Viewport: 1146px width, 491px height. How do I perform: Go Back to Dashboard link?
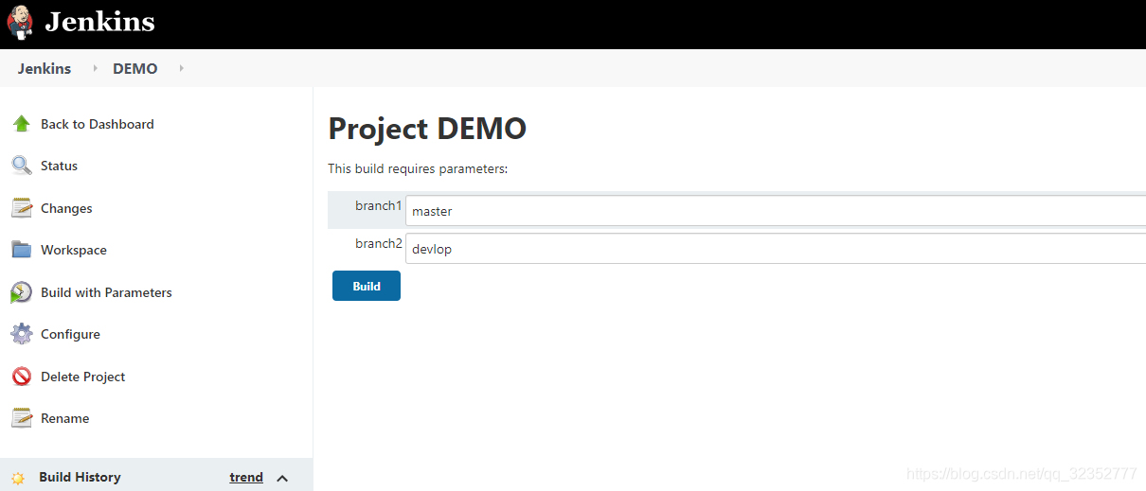click(98, 124)
